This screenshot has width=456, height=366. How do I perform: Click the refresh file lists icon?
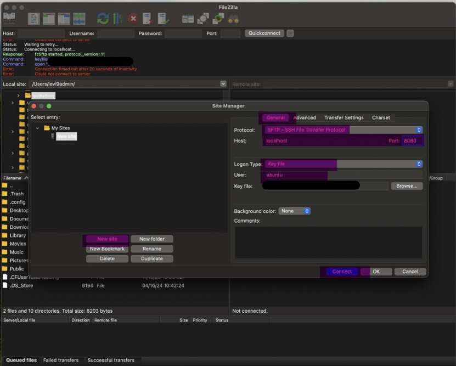(x=103, y=19)
